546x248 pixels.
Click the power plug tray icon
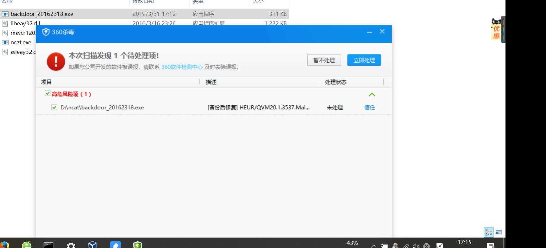(384, 246)
